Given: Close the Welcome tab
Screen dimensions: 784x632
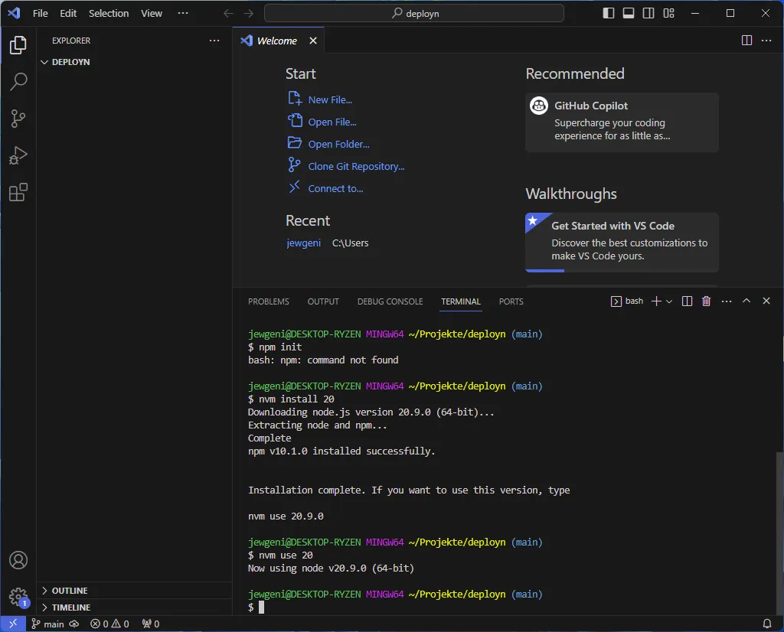Looking at the screenshot, I should pyautogui.click(x=313, y=41).
